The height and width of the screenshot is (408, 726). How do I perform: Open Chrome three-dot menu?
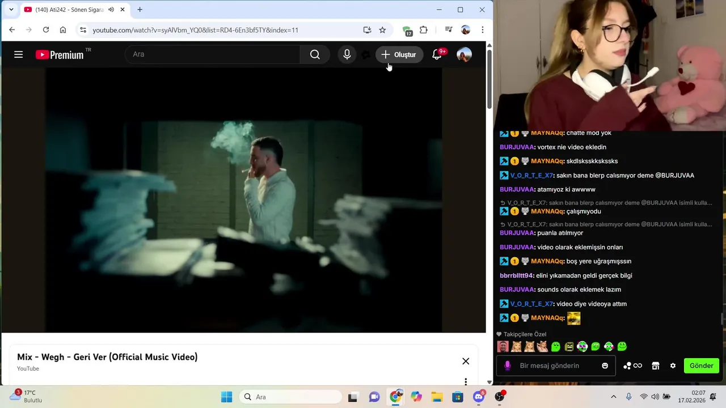tap(483, 30)
